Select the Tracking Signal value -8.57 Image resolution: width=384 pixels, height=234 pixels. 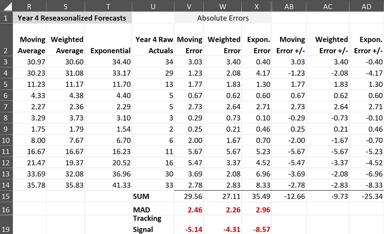click(x=259, y=228)
